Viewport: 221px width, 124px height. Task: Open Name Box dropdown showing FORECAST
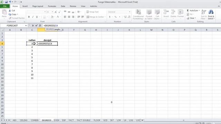coord(26,25)
